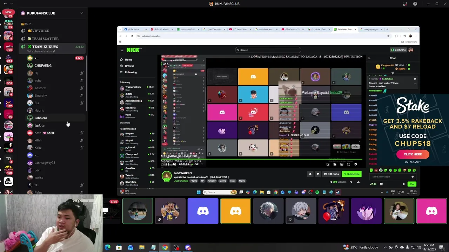Viewport: 449px width, 252px height.
Task: Collapse the Kick chat panel
Action: click(369, 58)
